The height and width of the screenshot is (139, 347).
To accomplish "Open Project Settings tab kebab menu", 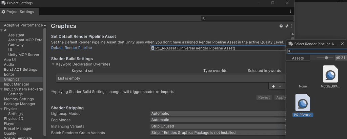I will 290,11.
